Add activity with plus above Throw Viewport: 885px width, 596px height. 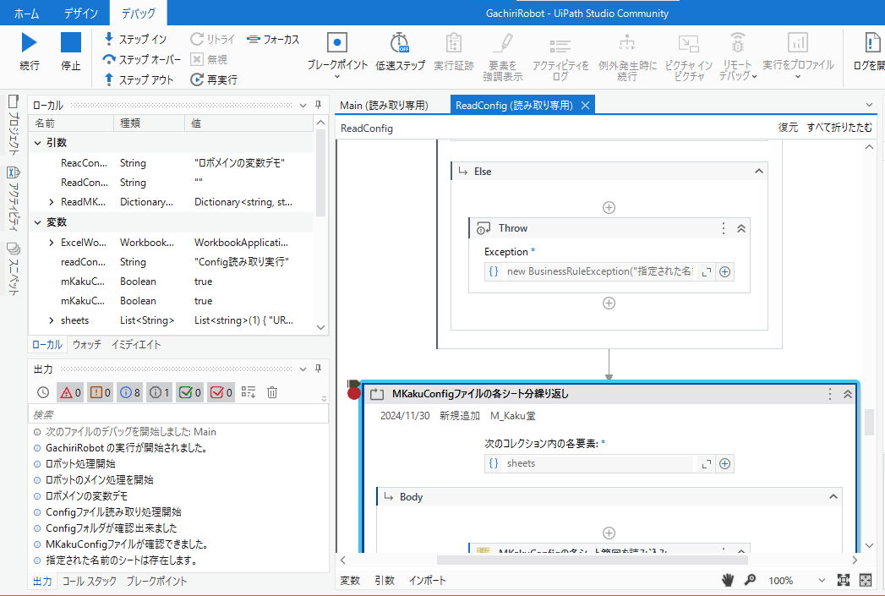point(609,208)
